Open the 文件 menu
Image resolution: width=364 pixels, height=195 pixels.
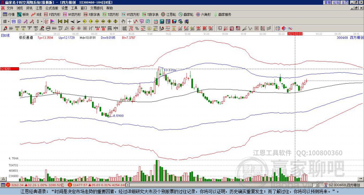click(x=10, y=8)
